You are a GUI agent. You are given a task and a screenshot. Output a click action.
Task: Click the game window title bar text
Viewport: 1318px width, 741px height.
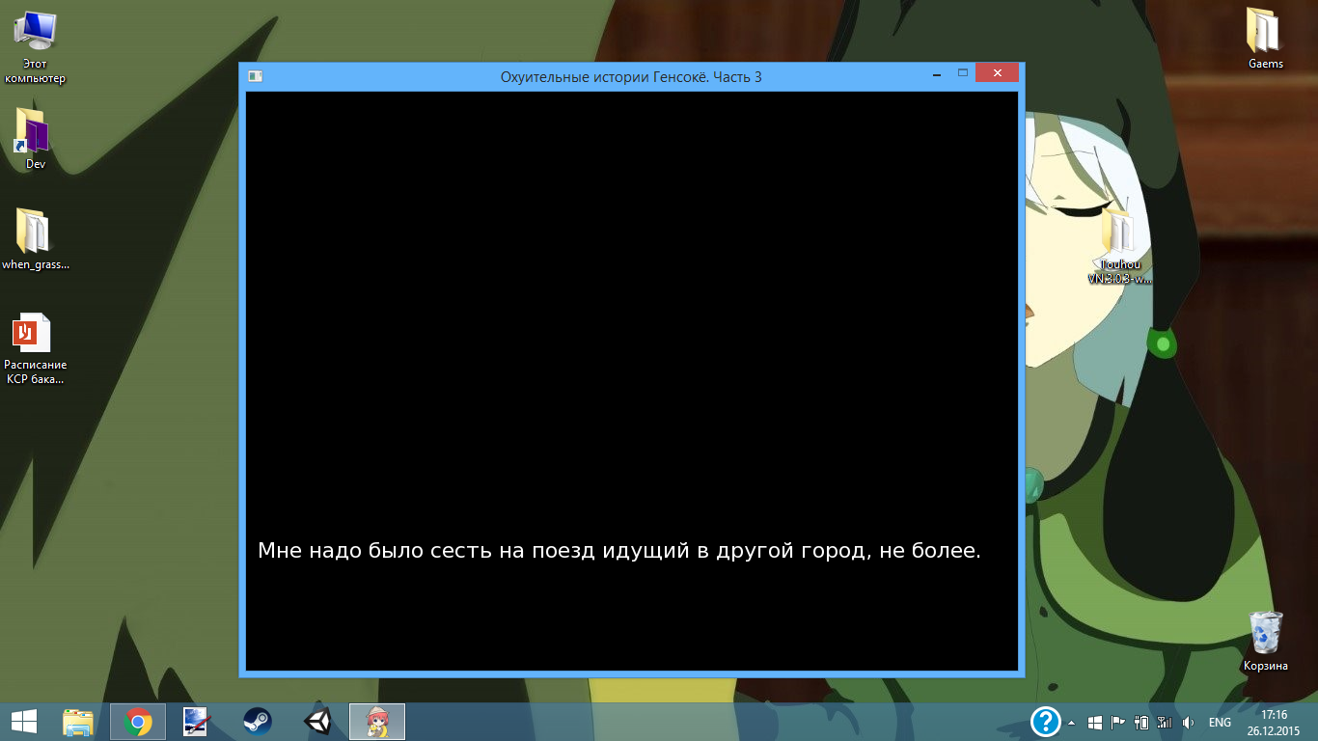tap(631, 76)
